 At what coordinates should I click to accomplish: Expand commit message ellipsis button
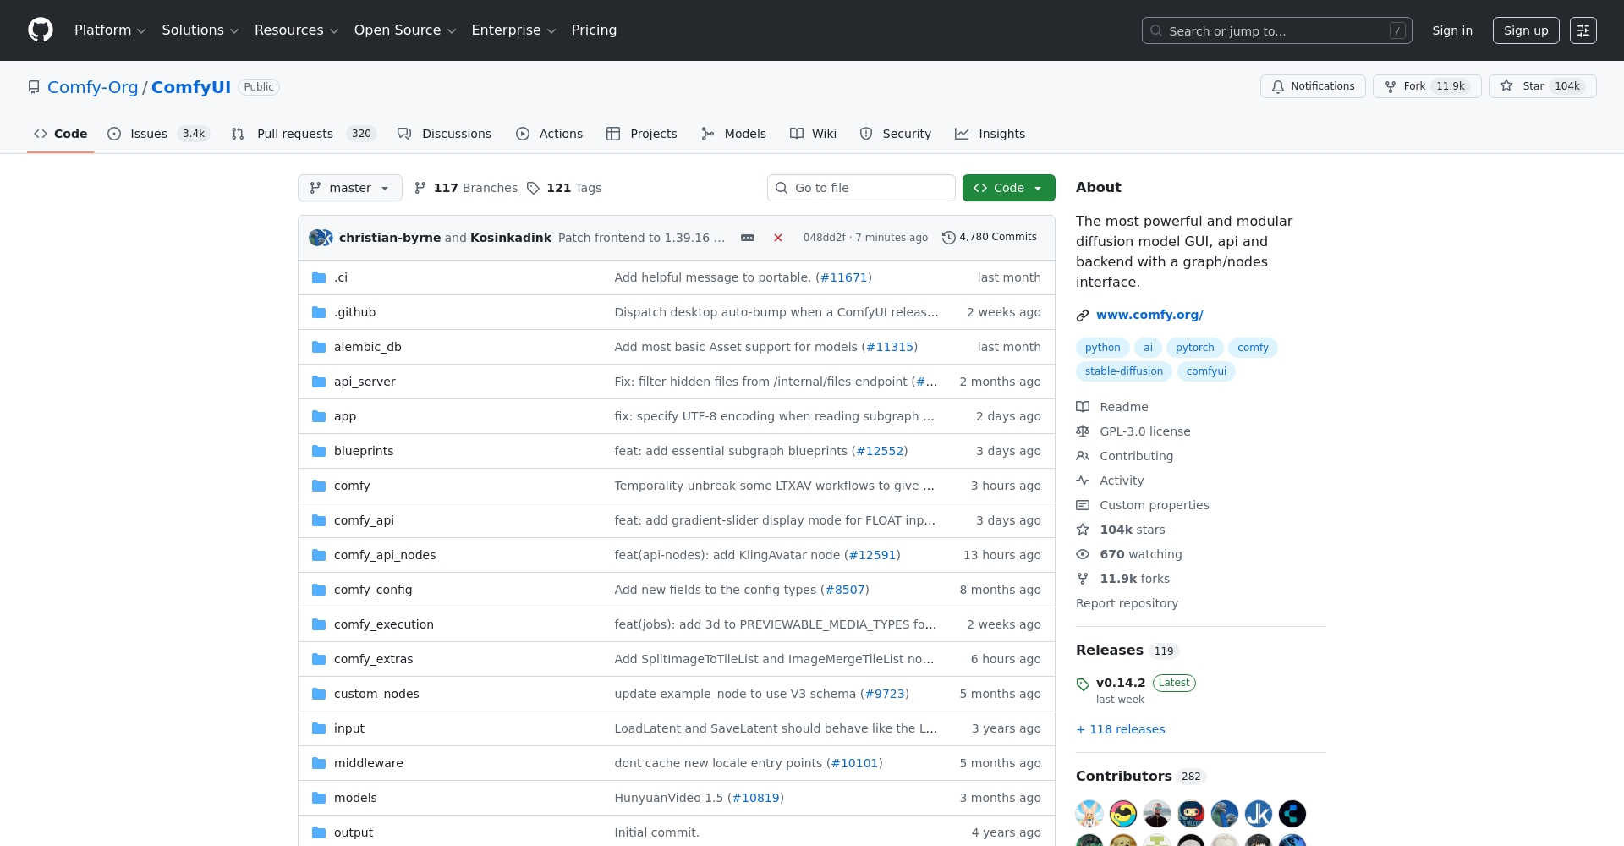748,238
